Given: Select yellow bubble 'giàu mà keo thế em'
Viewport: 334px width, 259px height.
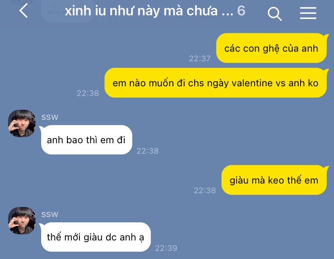Looking at the screenshot, I should 274,180.
